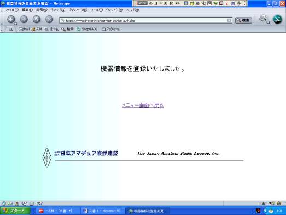Open AIM from the personal toolbar
Image resolution: width=286 pixels, height=215 pixels.
click(x=37, y=29)
